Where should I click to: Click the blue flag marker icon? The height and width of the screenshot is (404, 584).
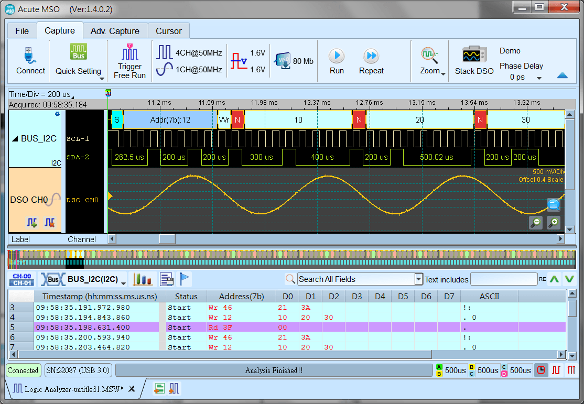tap(185, 279)
